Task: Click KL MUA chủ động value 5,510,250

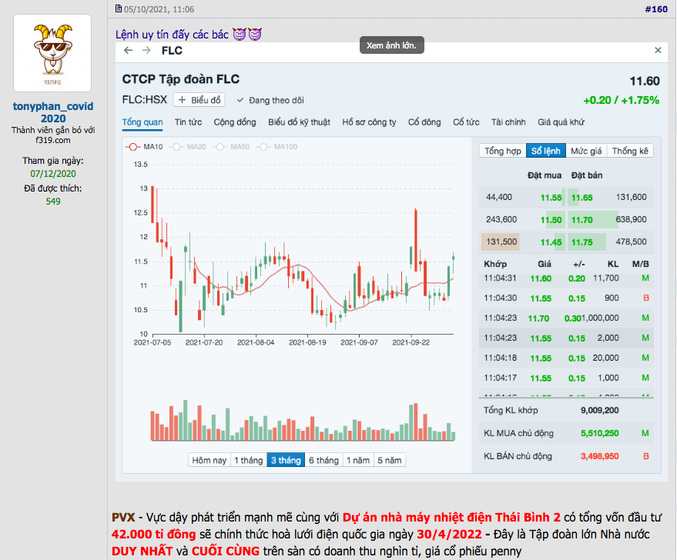Action: click(x=599, y=433)
